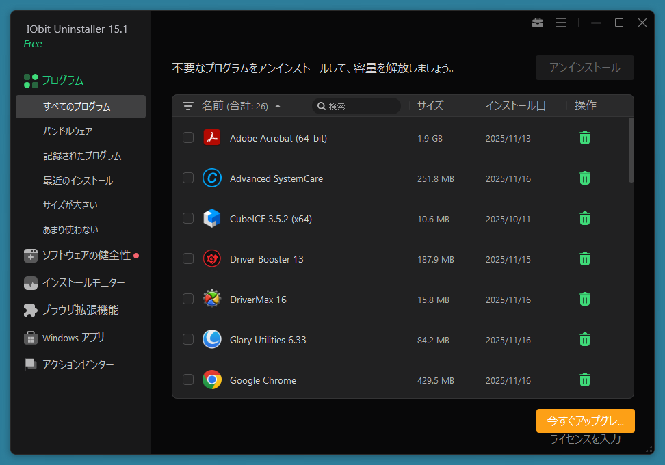Click the ライセンスを入力 link
This screenshot has height=465, width=665.
(x=585, y=440)
